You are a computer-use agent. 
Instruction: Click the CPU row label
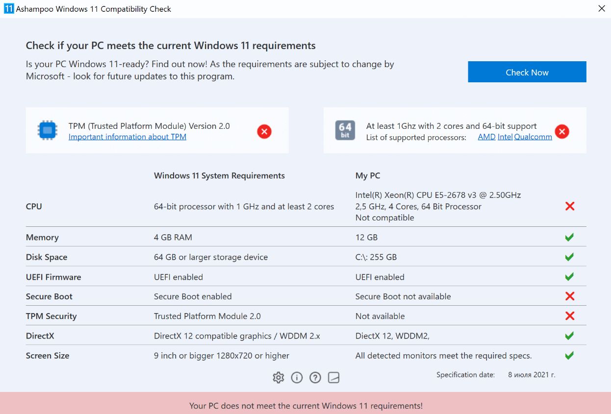tap(34, 206)
